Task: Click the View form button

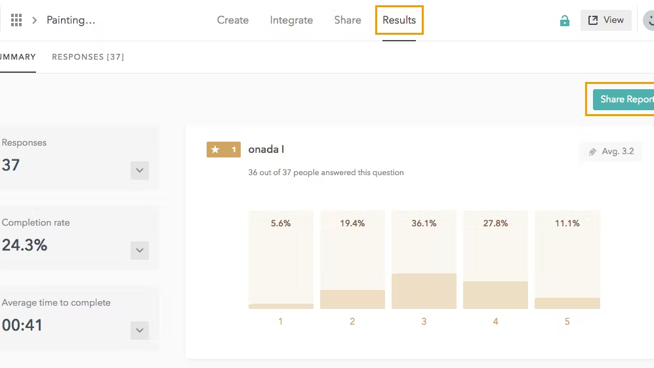Action: coord(605,20)
